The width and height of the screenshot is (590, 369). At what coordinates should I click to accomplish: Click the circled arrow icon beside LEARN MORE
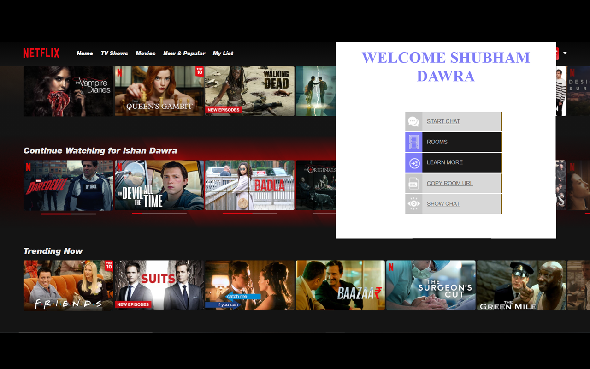[413, 162]
